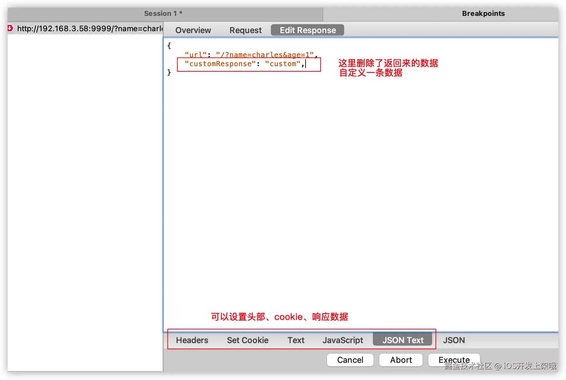This screenshot has width=566, height=380.
Task: Open the JavaScript response editor
Action: click(343, 340)
